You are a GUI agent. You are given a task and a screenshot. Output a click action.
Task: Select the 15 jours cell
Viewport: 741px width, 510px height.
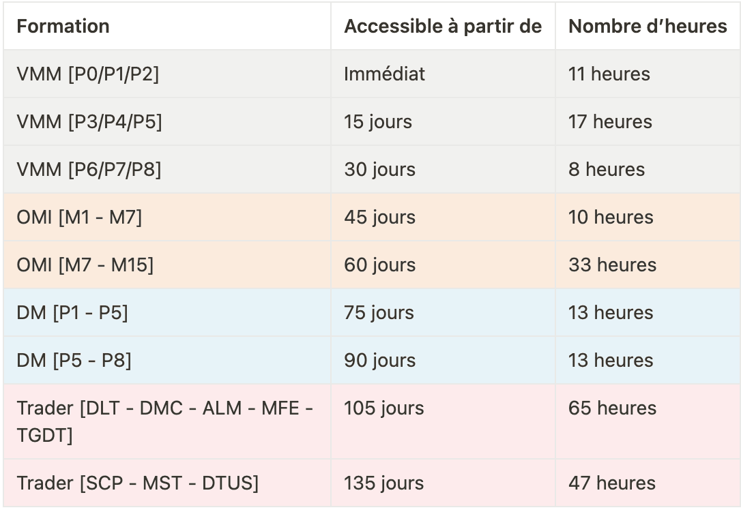pyautogui.click(x=443, y=121)
